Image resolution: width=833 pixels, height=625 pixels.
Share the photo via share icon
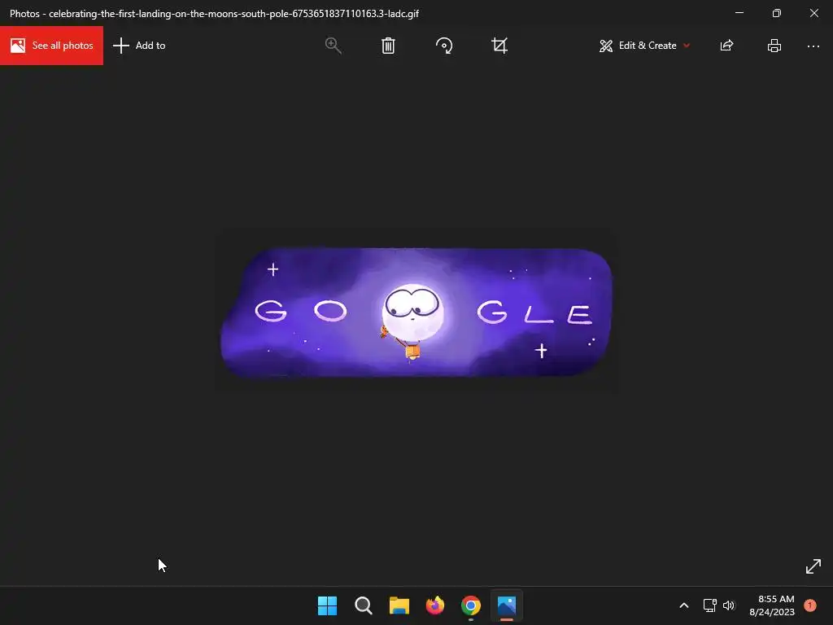726,46
